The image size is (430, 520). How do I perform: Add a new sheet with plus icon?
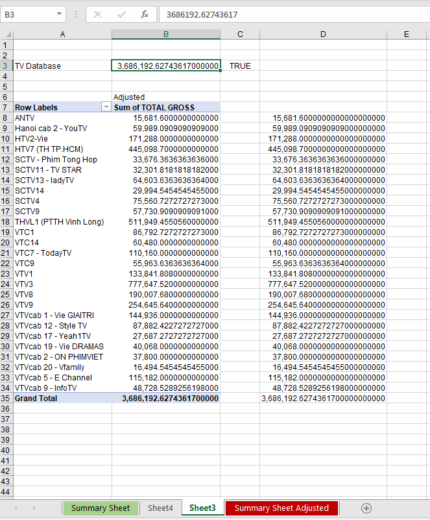point(366,508)
